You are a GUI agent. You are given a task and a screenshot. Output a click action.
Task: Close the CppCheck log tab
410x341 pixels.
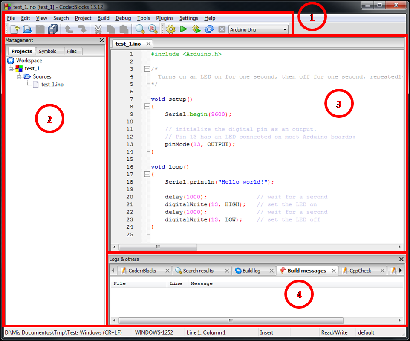[x=382, y=271]
